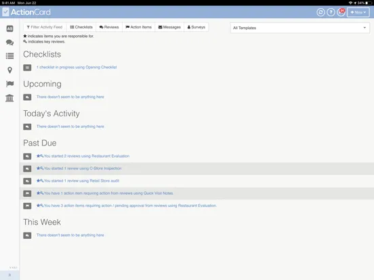Open the chat bubbles icon in the sidebar

(9, 43)
